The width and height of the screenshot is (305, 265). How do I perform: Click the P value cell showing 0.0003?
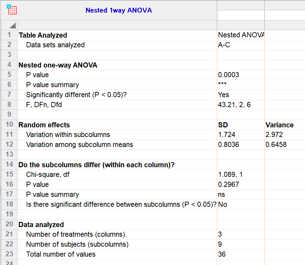click(x=229, y=75)
